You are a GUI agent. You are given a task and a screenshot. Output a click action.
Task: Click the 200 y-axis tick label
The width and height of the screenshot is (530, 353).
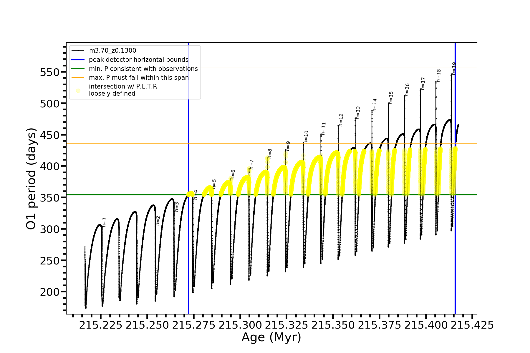pyautogui.click(x=49, y=292)
